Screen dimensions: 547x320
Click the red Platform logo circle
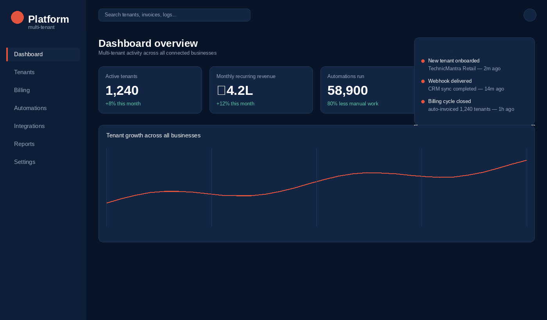tap(17, 17)
